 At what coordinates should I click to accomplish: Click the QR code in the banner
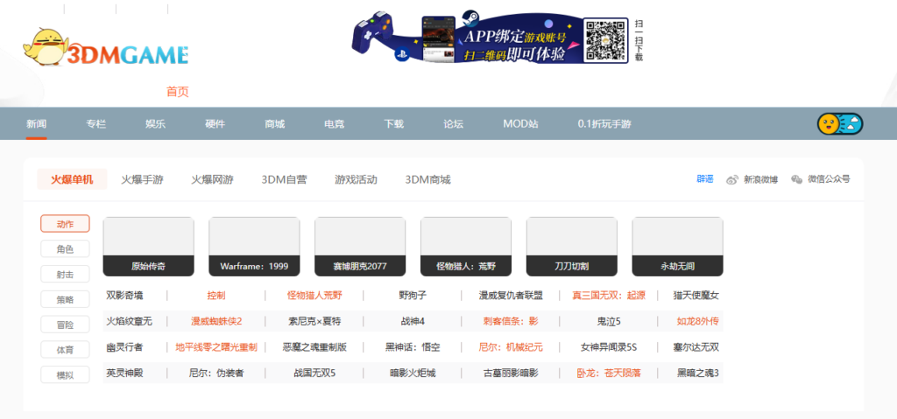pyautogui.click(x=606, y=40)
